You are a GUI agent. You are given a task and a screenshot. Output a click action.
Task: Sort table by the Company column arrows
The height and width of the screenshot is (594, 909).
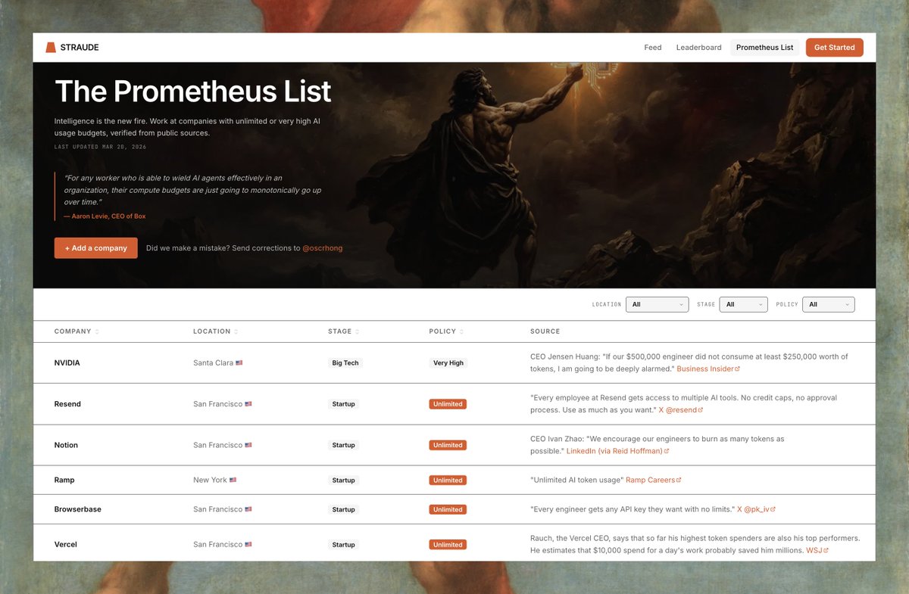coord(97,331)
